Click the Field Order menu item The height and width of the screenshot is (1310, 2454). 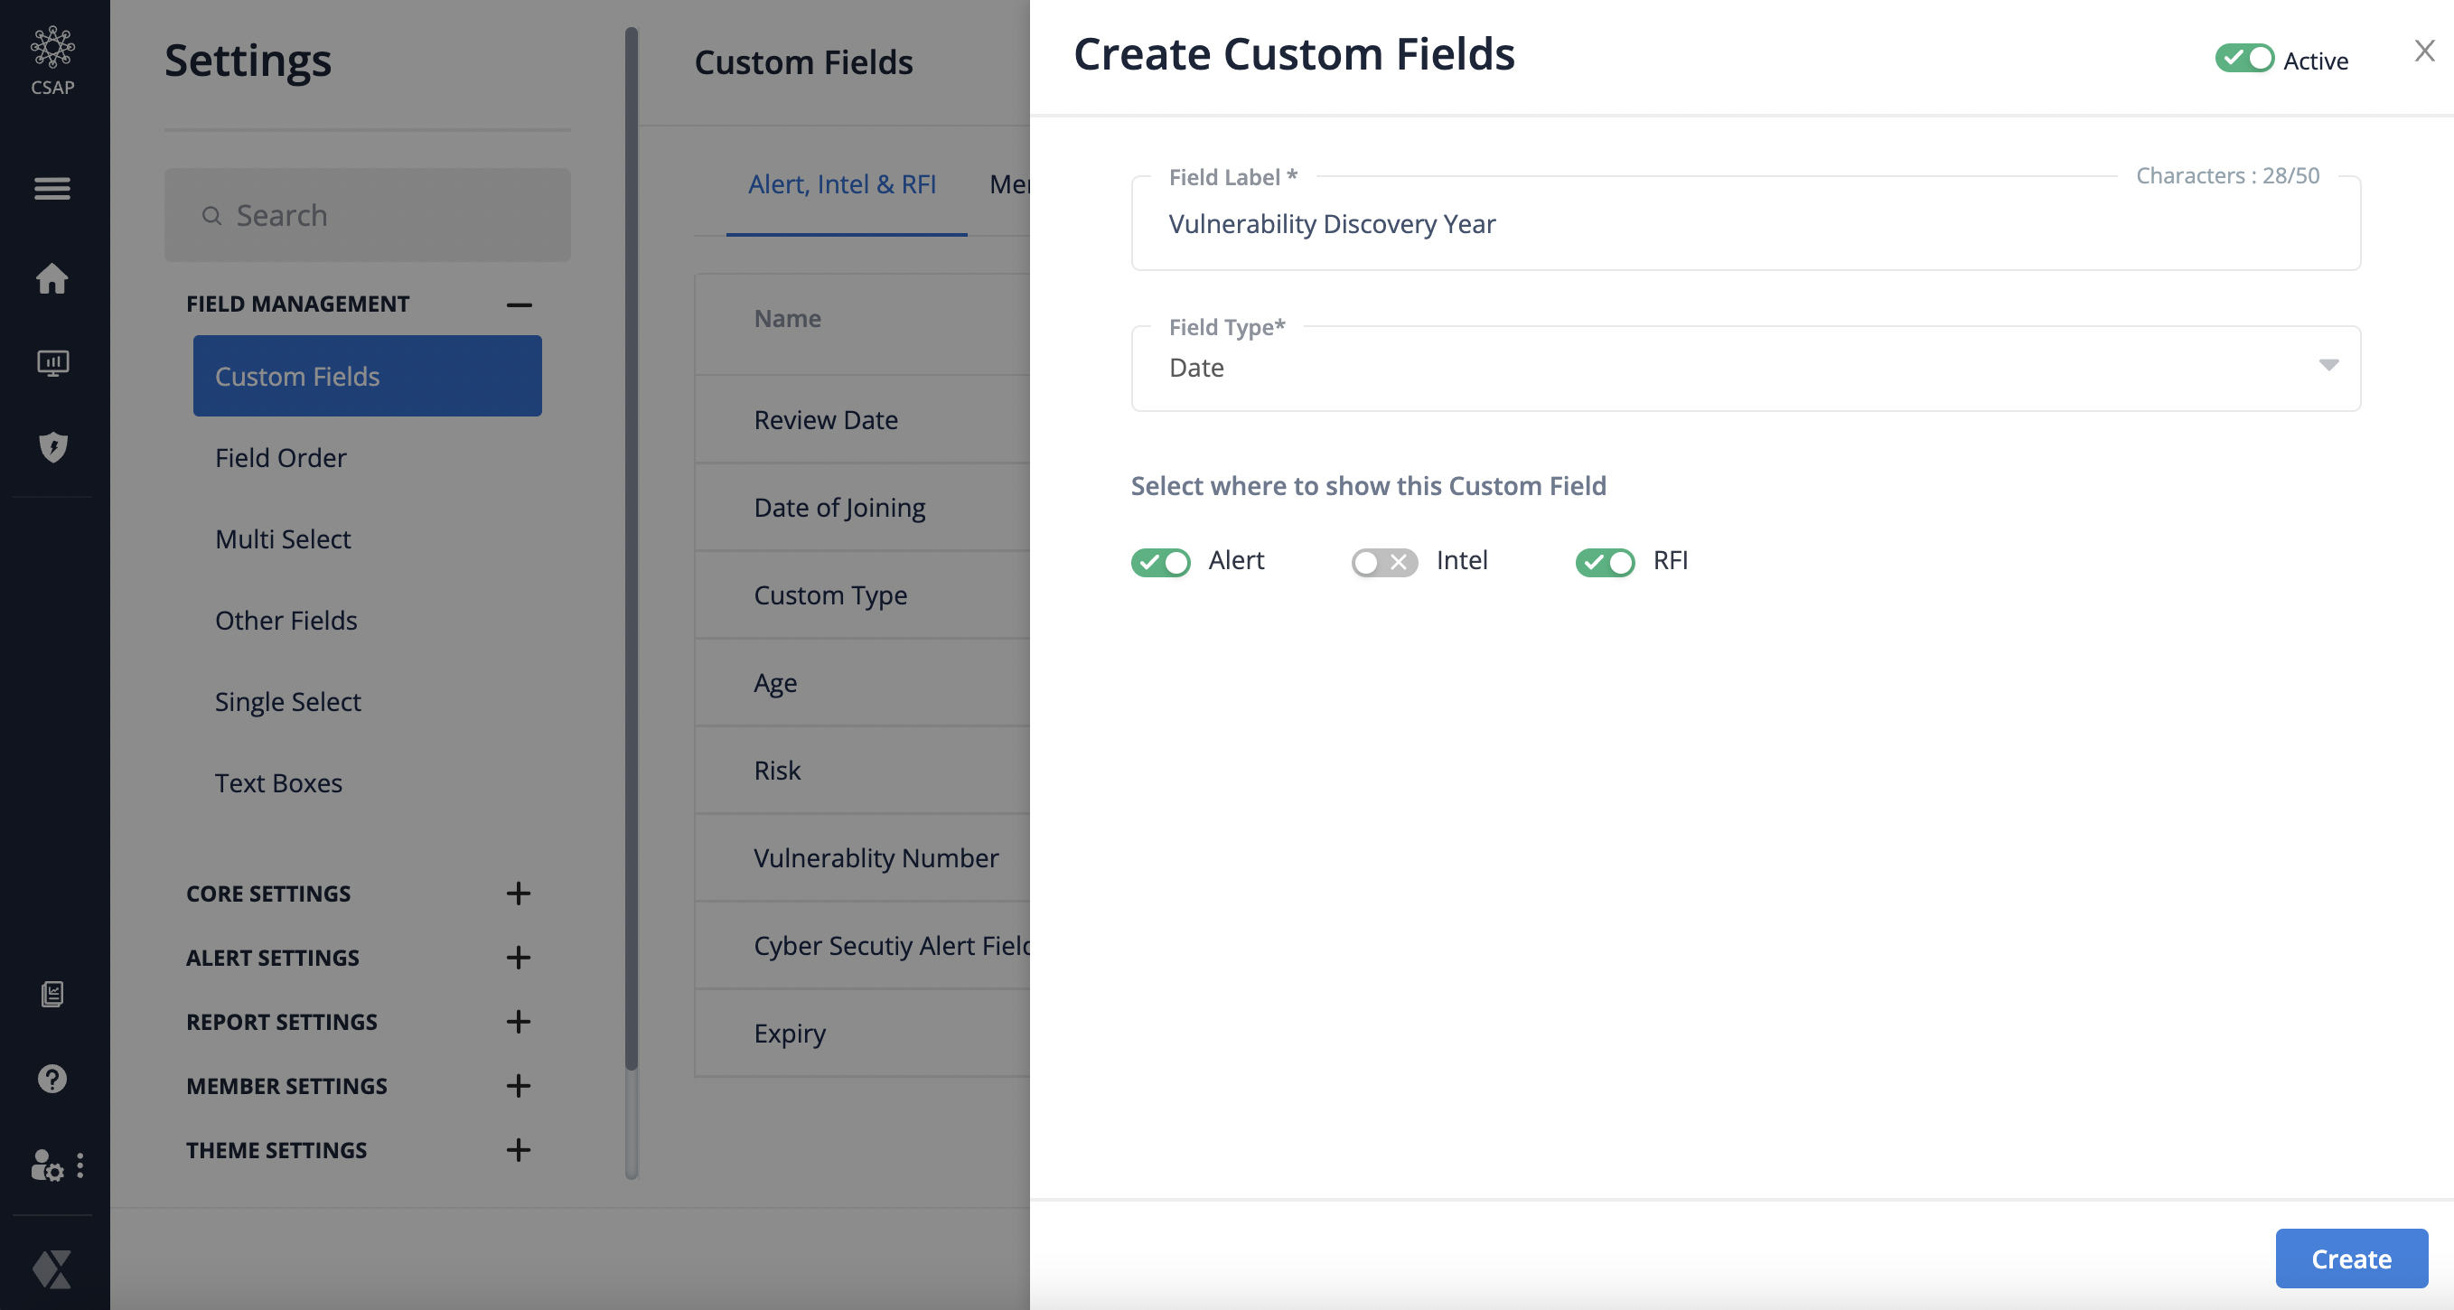tap(281, 456)
